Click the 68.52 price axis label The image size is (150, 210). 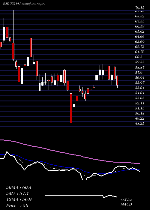[x=140, y=16]
